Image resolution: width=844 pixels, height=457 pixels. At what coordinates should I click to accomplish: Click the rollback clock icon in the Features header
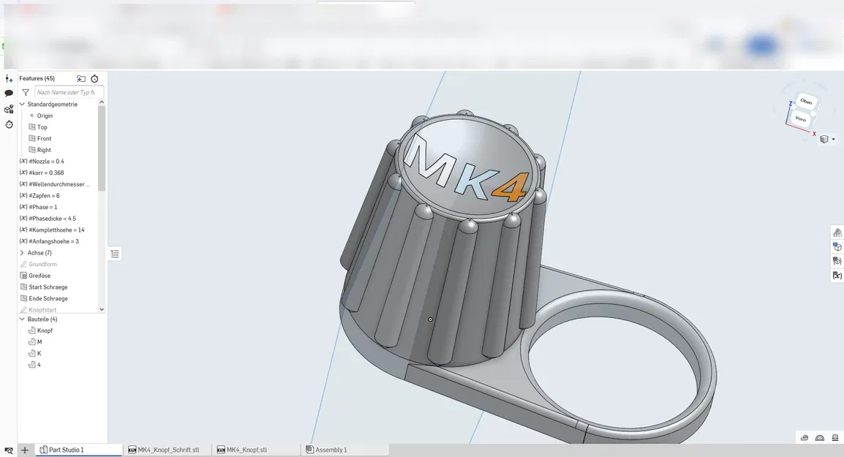pyautogui.click(x=94, y=78)
